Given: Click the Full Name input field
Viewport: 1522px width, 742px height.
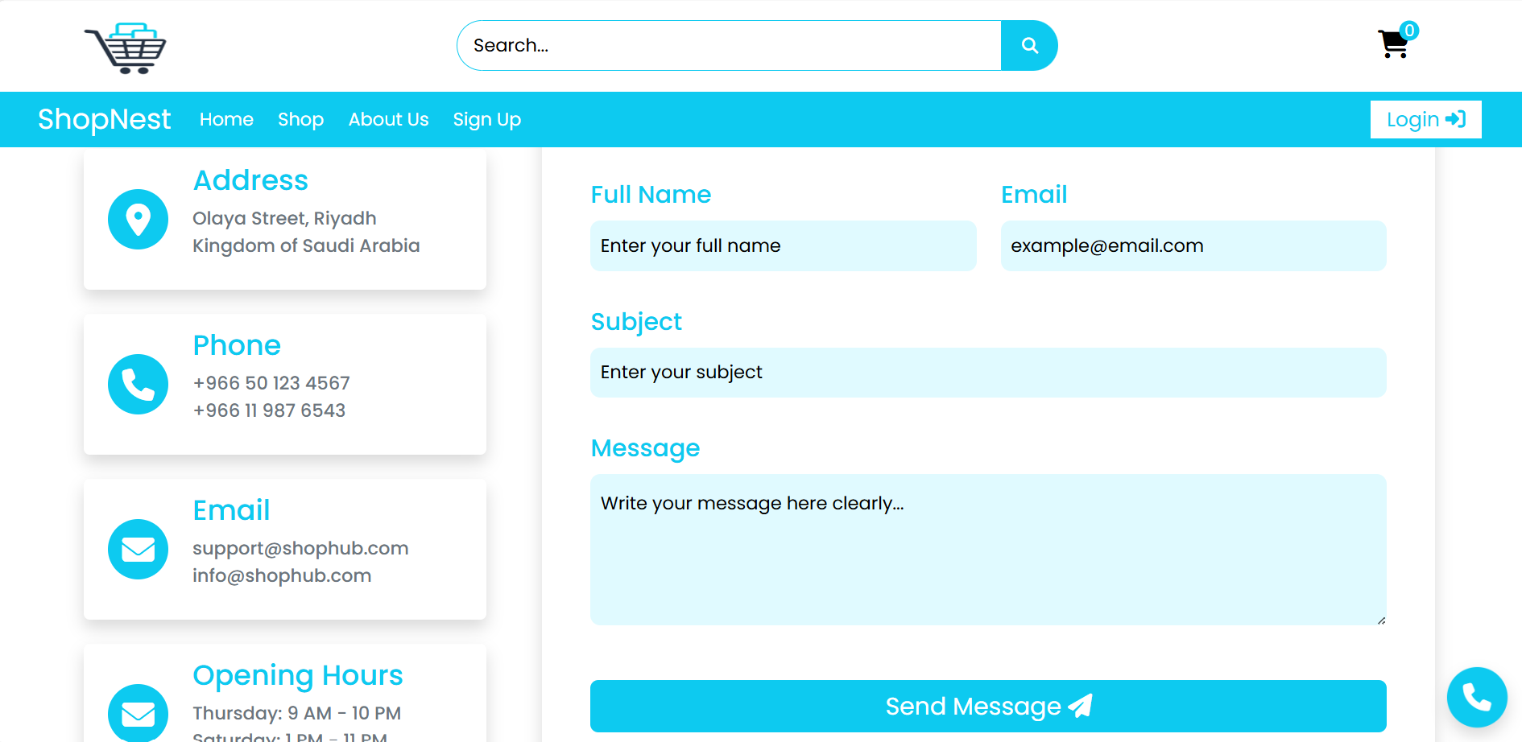Looking at the screenshot, I should [x=783, y=246].
